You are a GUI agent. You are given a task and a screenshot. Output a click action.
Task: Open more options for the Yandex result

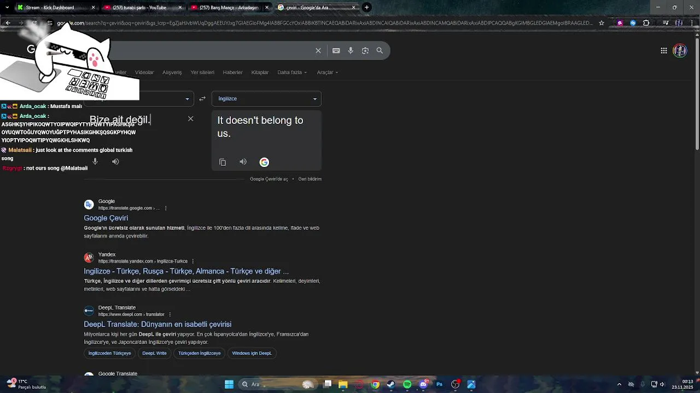[x=192, y=261]
